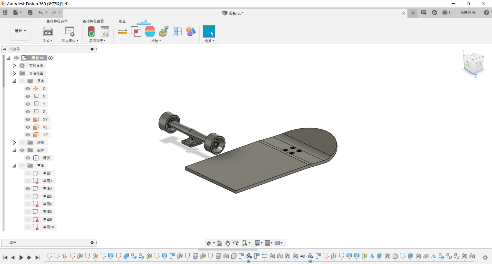Image resolution: width=492 pixels, height=264 pixels.
Task: Click the traffic light utility icon
Action: [91, 32]
